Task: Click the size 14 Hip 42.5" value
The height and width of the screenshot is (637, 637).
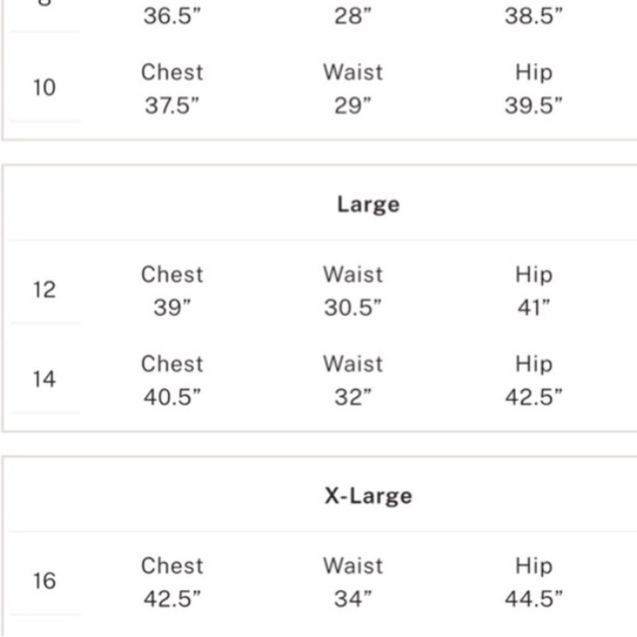Action: click(533, 397)
